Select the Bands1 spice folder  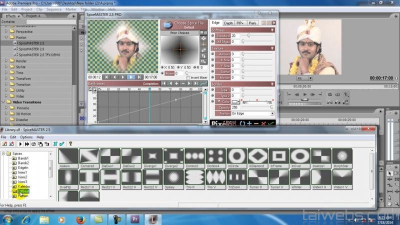coord(23,158)
